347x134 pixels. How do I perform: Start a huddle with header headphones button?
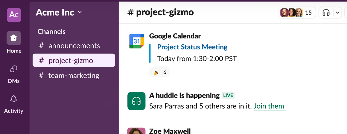pyautogui.click(x=326, y=12)
